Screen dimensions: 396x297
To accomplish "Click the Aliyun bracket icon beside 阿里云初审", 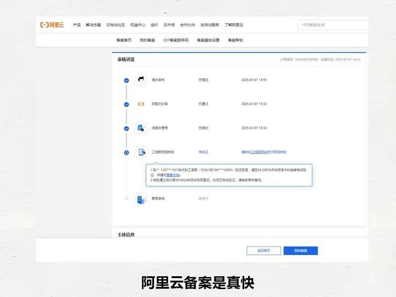I will (141, 104).
